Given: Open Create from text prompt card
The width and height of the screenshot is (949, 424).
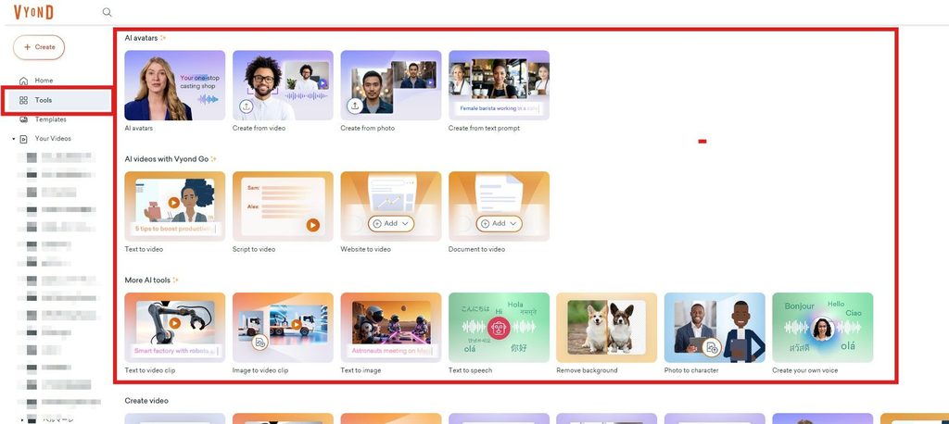Looking at the screenshot, I should coord(499,85).
